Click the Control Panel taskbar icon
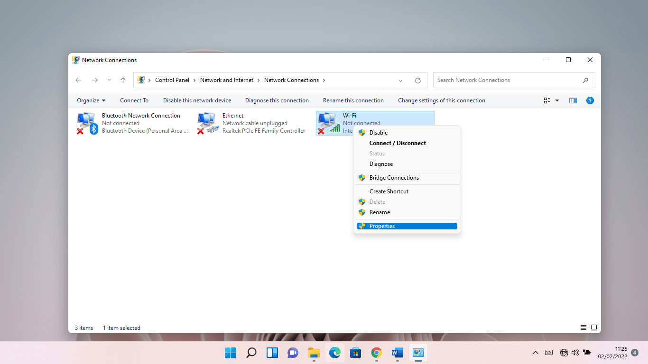The height and width of the screenshot is (364, 648). pos(418,353)
